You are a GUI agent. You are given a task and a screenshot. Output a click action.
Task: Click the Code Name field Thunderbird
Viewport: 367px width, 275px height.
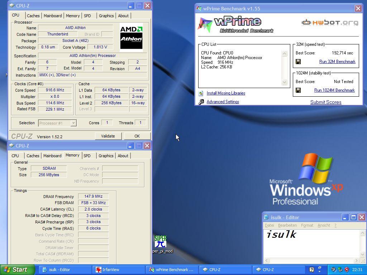point(58,34)
